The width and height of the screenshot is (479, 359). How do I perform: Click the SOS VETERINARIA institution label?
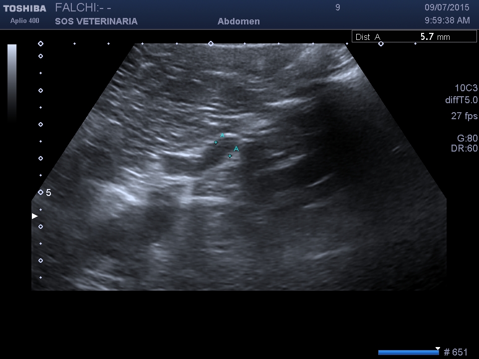(x=96, y=21)
